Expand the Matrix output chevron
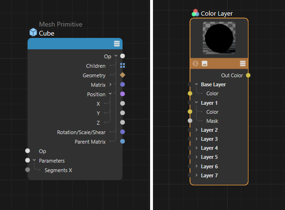This screenshot has height=210, width=285. (110, 84)
